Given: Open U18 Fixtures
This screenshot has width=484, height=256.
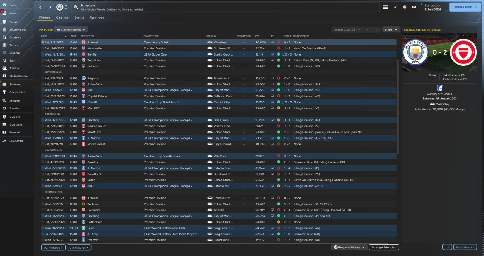Looking at the screenshot, I should (79, 247).
